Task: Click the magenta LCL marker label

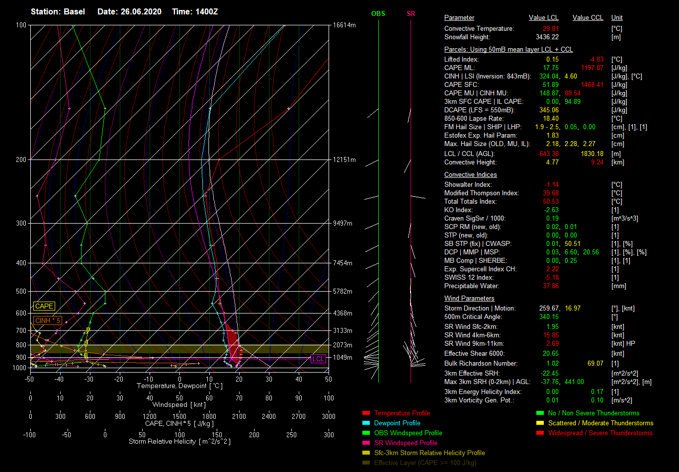Action: pyautogui.click(x=318, y=359)
